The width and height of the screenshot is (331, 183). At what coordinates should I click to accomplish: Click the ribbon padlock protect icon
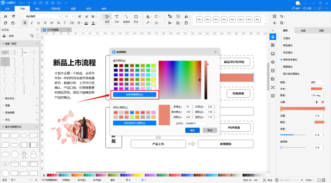coord(186,23)
